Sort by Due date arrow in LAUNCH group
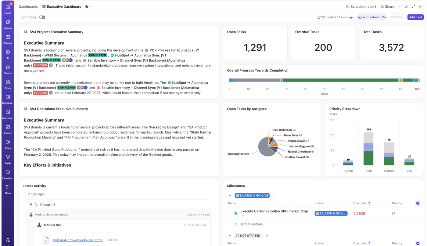The height and width of the screenshot is (246, 427). [x=369, y=203]
